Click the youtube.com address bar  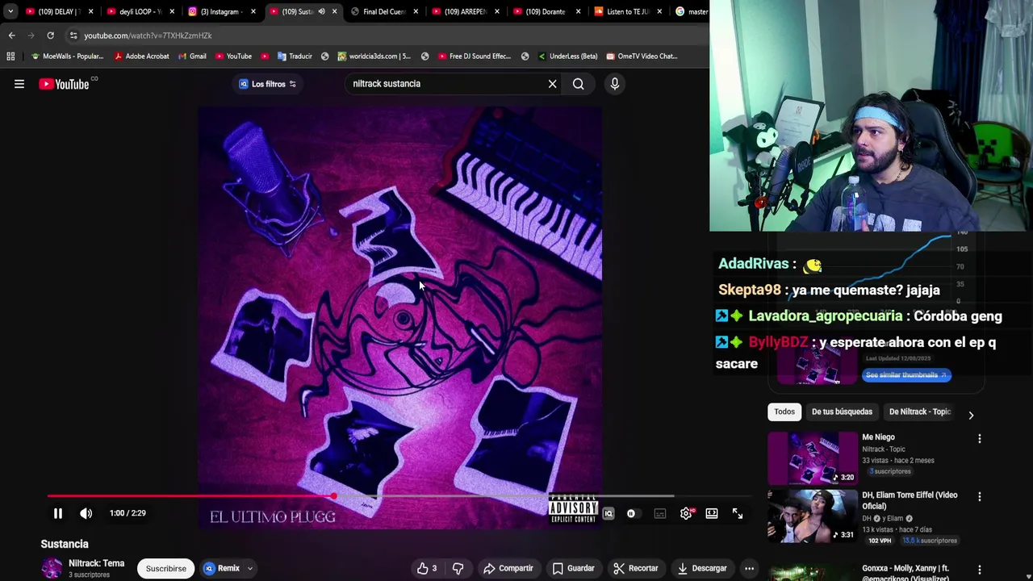click(387, 36)
